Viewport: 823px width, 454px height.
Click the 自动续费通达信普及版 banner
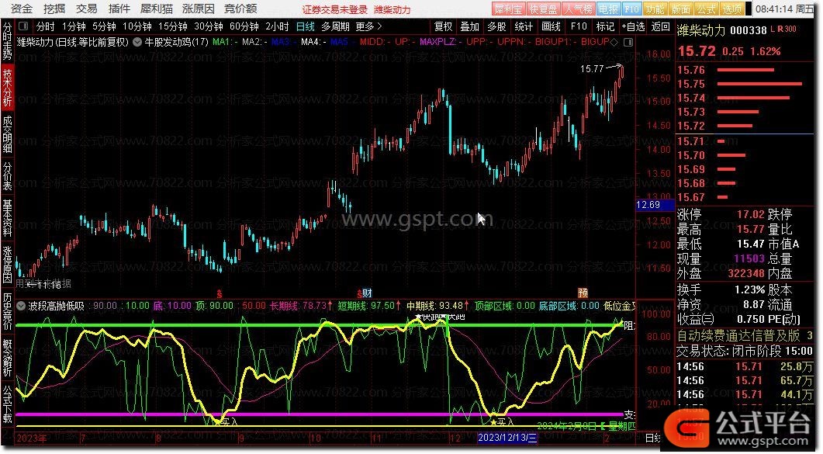tap(745, 335)
